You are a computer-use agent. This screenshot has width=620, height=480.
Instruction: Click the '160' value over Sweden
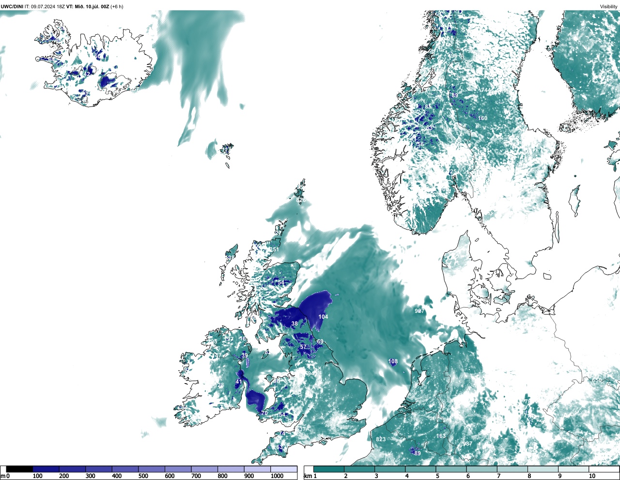pos(483,118)
